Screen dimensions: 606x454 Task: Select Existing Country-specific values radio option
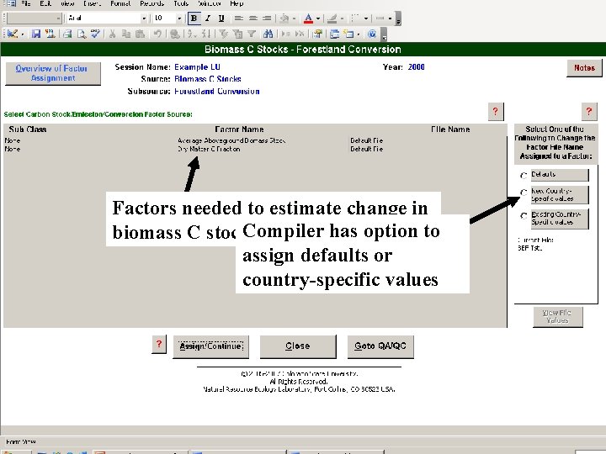pyautogui.click(x=524, y=216)
